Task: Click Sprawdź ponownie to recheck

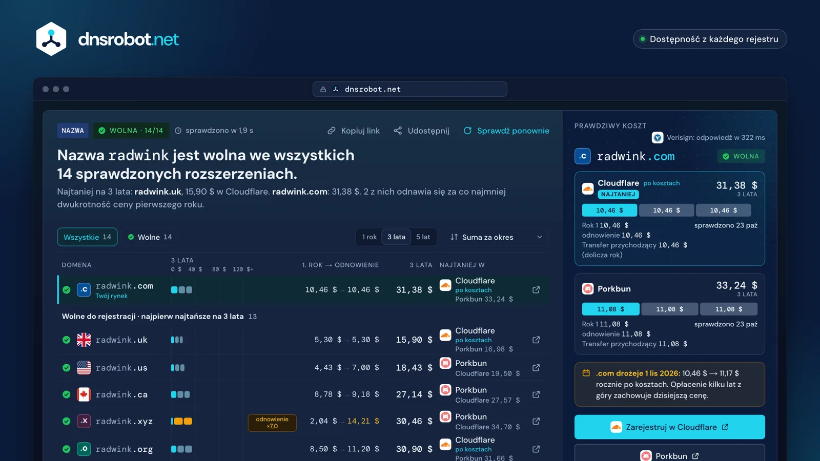Action: point(506,131)
